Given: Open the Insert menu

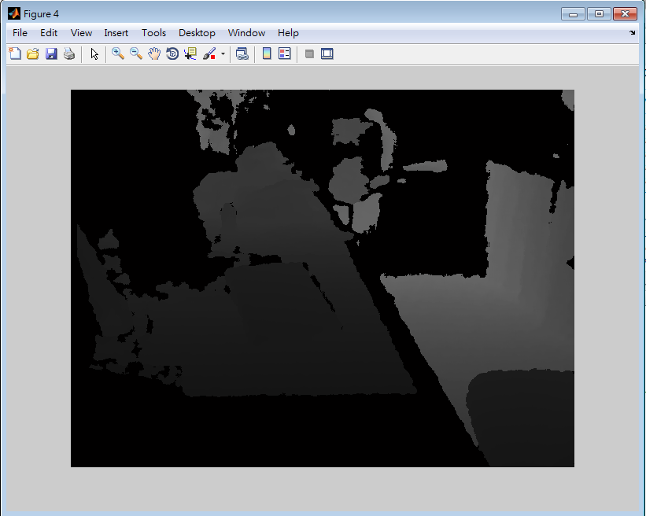Looking at the screenshot, I should tap(116, 33).
